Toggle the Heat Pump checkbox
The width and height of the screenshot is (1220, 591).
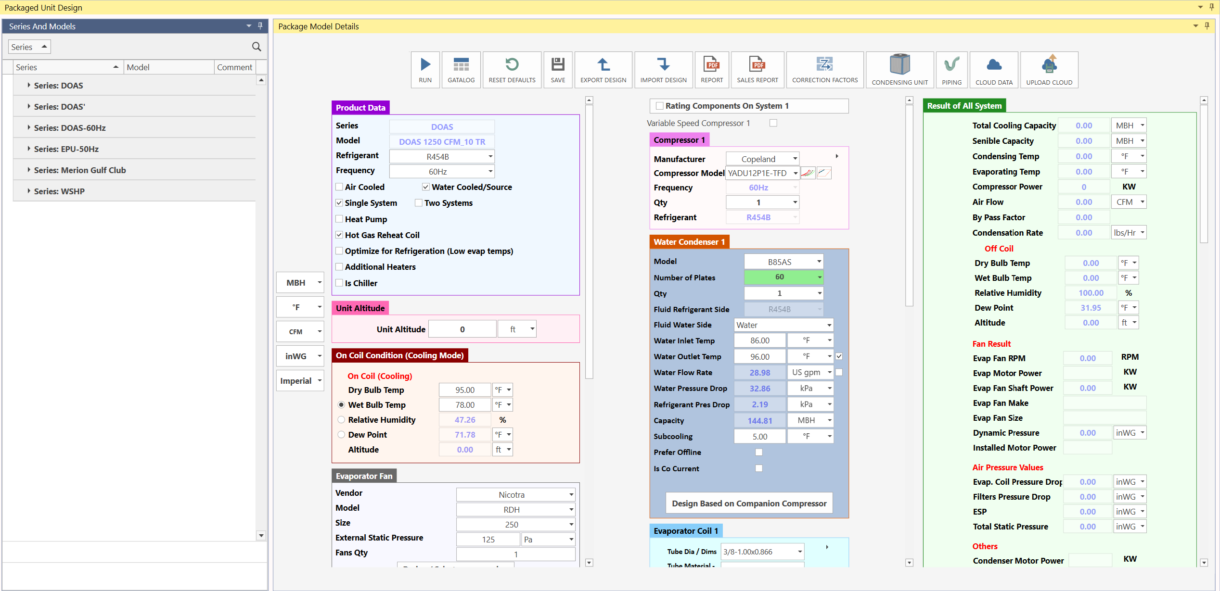[339, 219]
